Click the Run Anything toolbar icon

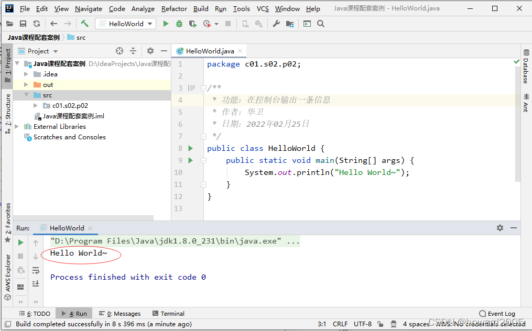pyautogui.click(x=307, y=24)
